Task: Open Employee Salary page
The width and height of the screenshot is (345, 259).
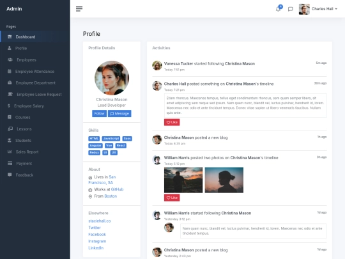Action: 35,106
